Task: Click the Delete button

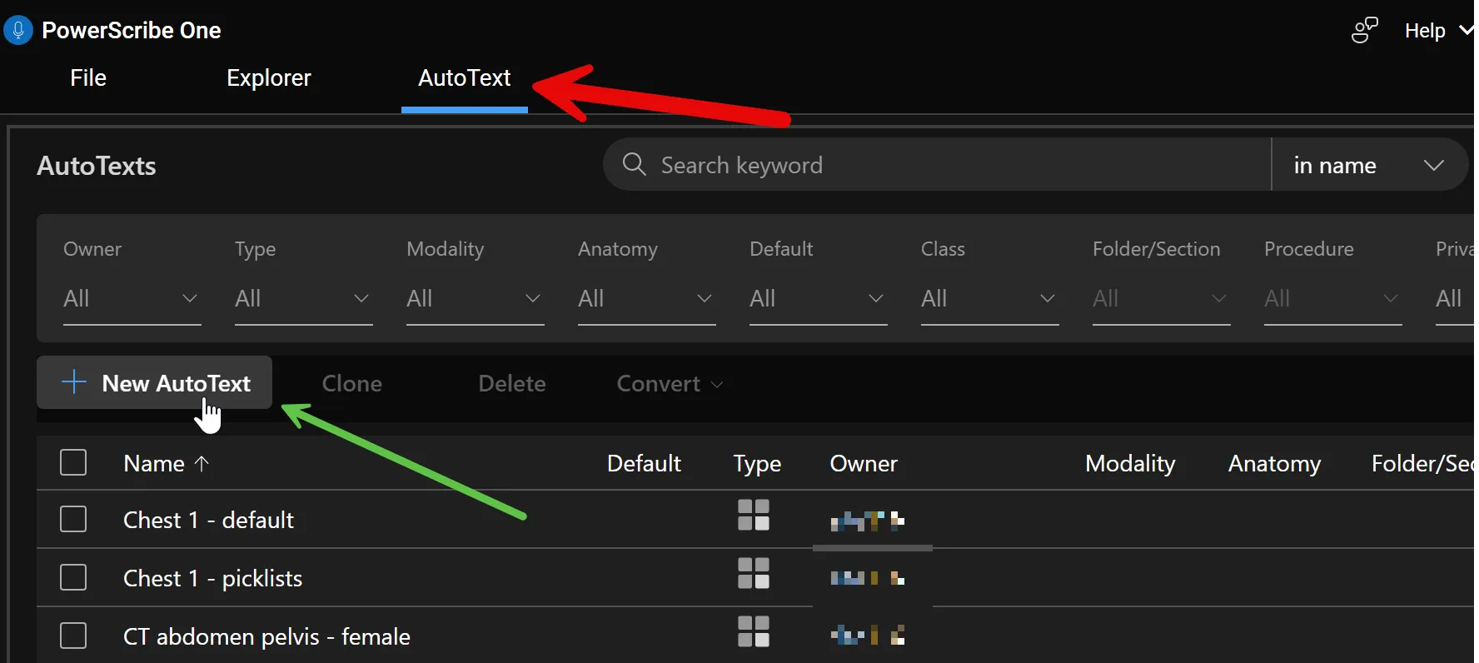Action: (x=511, y=383)
